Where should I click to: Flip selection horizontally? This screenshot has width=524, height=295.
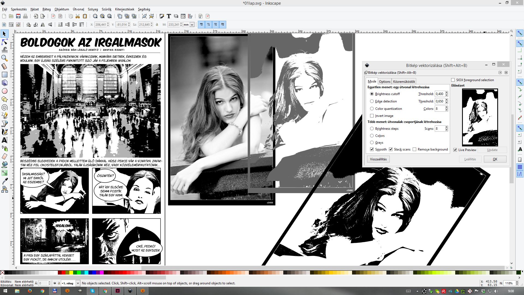pos(43,25)
